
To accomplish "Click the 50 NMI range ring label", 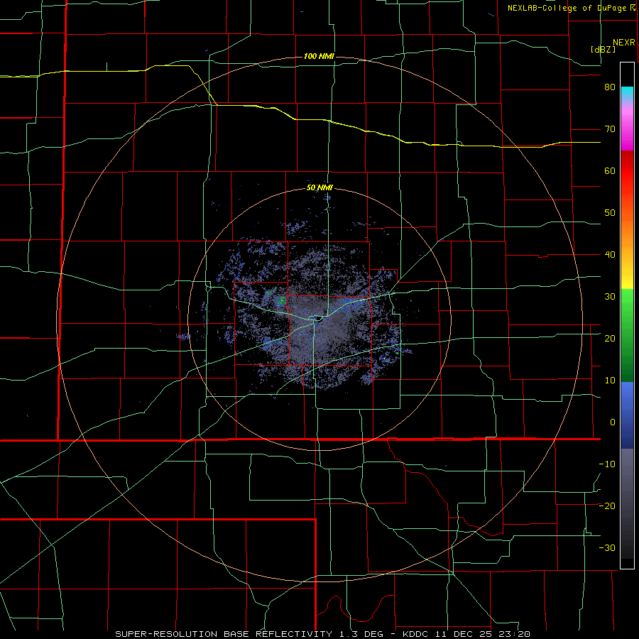I will (x=319, y=188).
